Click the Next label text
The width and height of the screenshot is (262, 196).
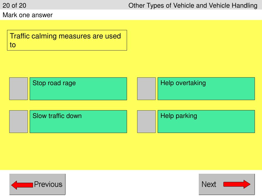tap(209, 184)
